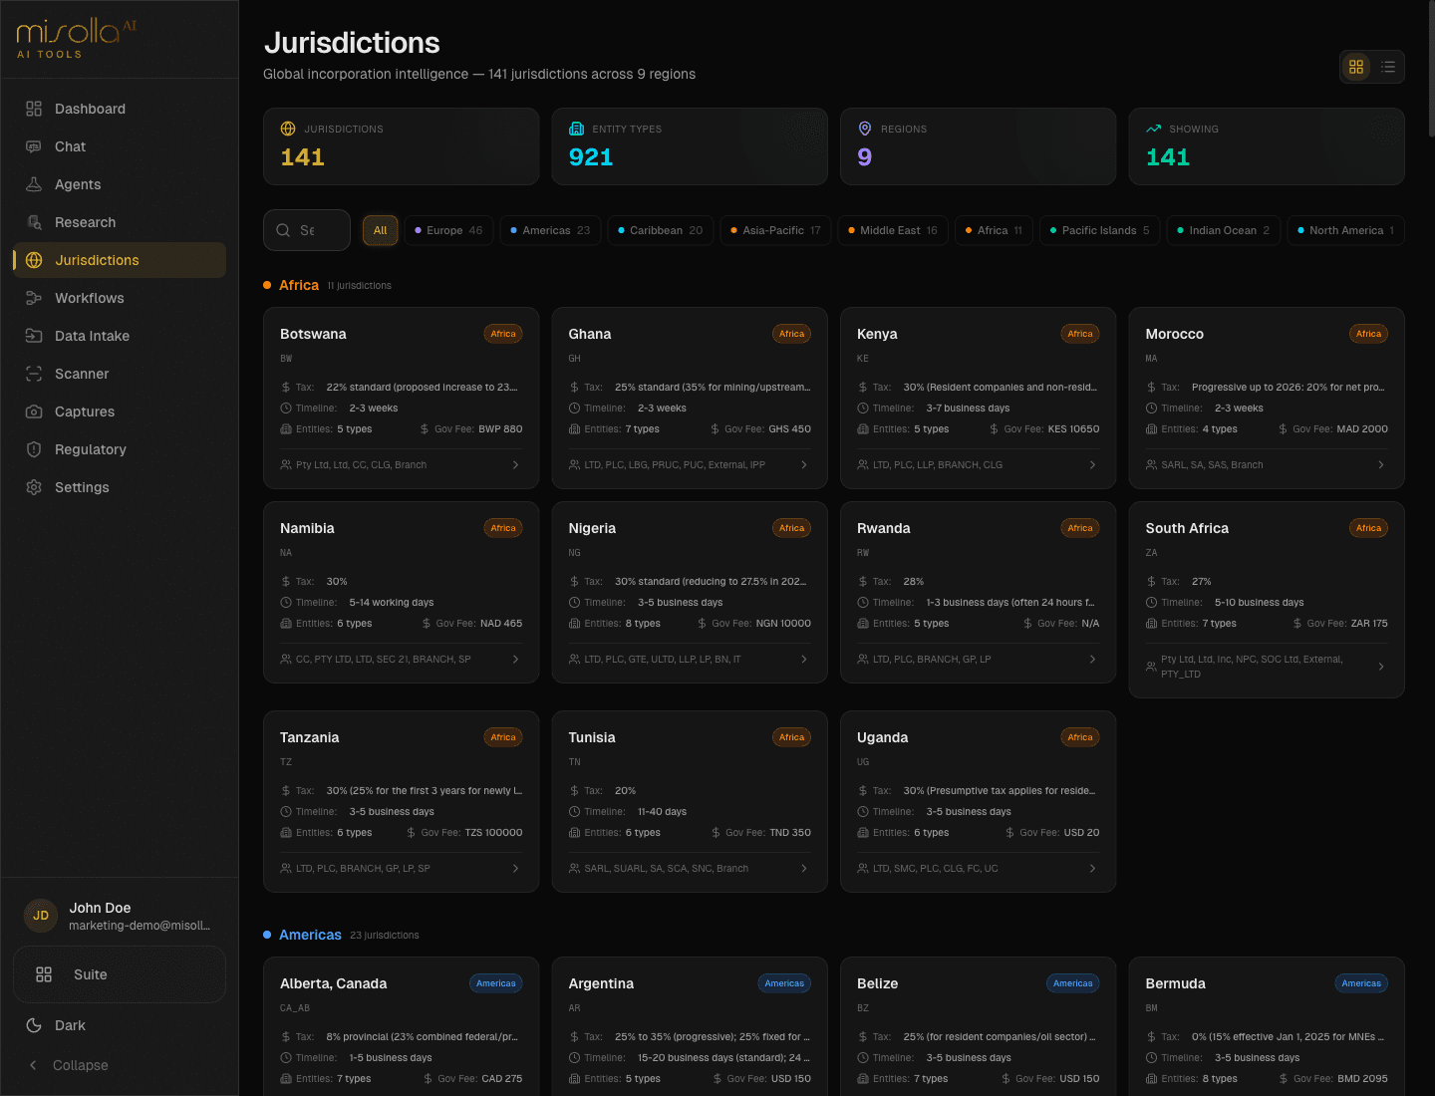Expand South Africa card details chevron
This screenshot has height=1096, width=1435.
tap(1381, 667)
